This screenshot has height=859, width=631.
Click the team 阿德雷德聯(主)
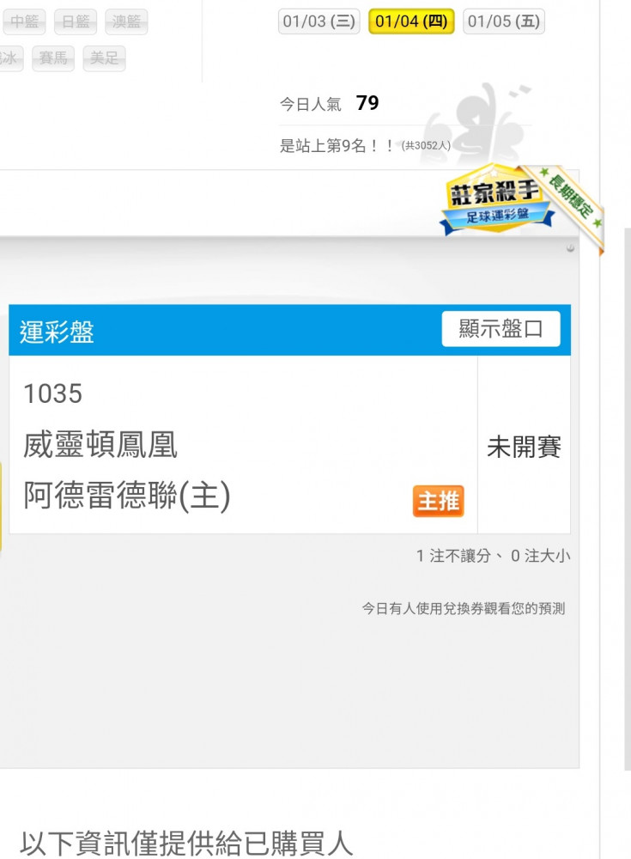[x=127, y=496]
